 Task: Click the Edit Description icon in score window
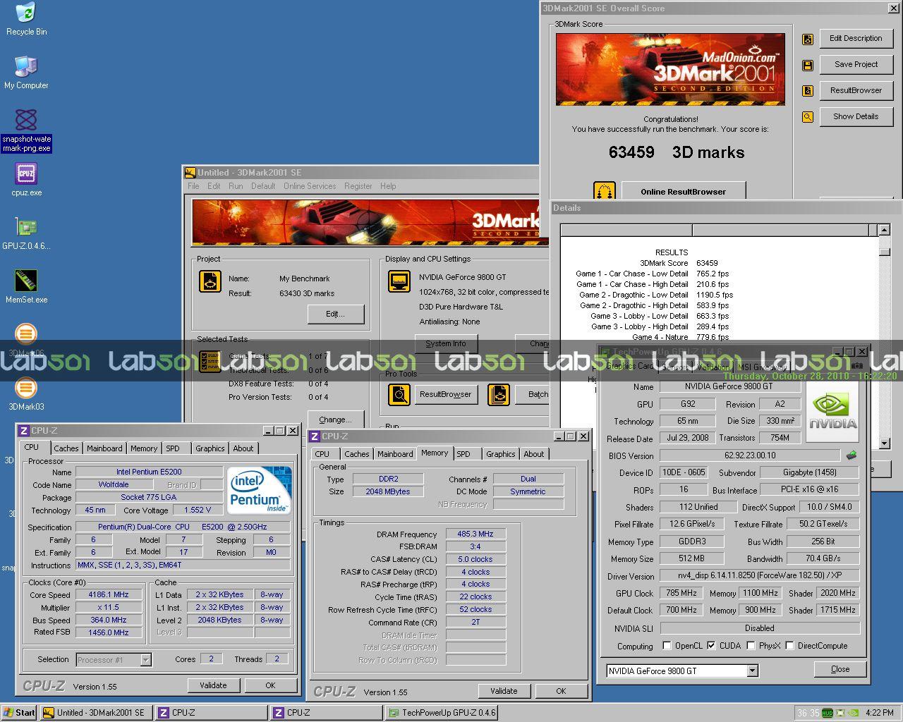pyautogui.click(x=808, y=39)
